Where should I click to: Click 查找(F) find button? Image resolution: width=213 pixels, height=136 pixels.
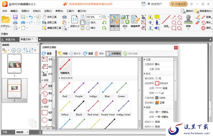[187, 11]
